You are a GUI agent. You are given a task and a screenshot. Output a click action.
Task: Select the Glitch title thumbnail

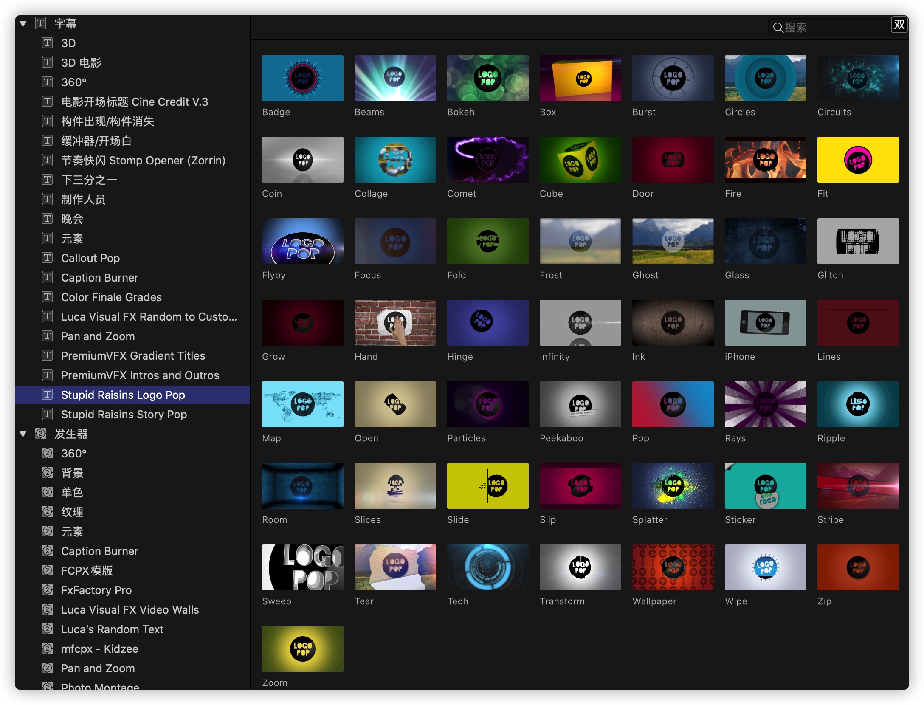(x=857, y=241)
